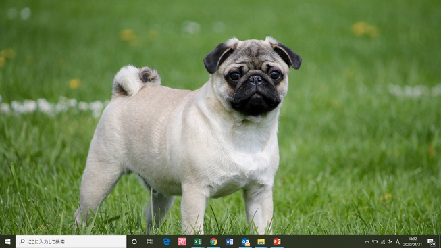The height and width of the screenshot is (248, 441).
Task: Click the muted volume tray icon
Action: coord(390,241)
